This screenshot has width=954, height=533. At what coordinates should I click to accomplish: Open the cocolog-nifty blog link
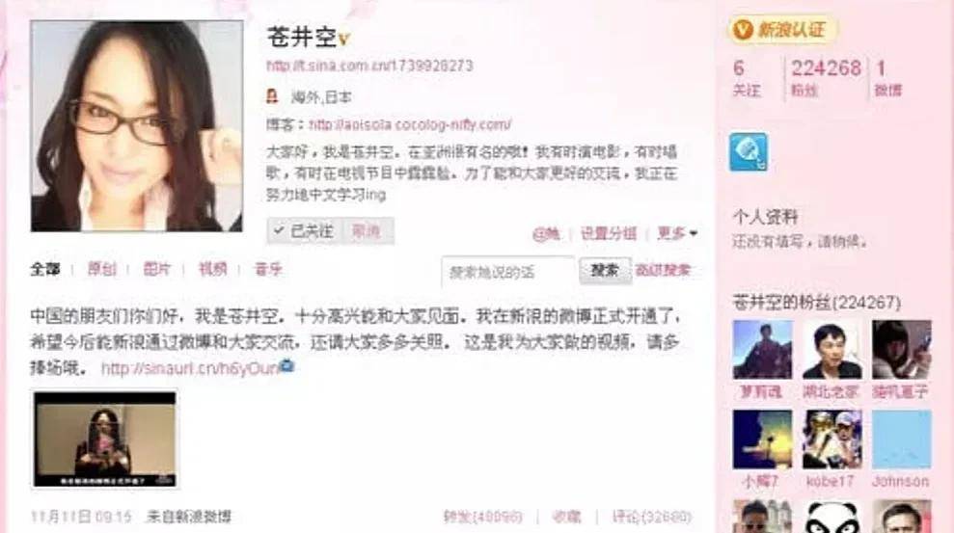click(410, 124)
